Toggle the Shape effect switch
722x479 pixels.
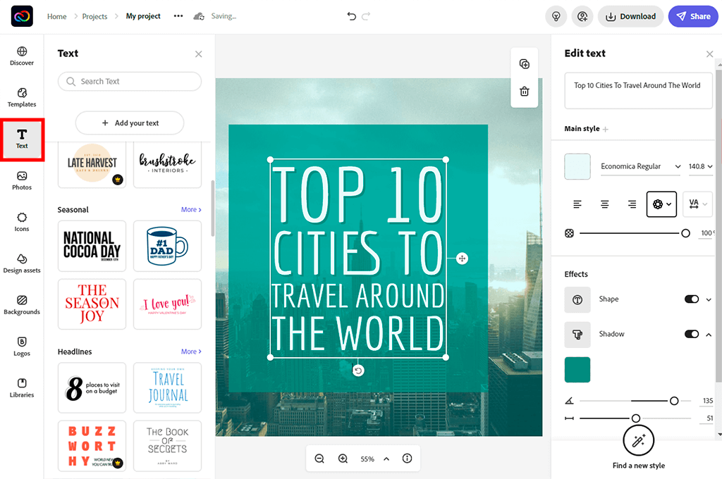click(x=692, y=299)
